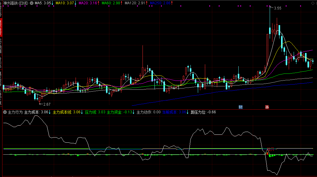Click the red 拉升 signal marker

[x=270, y=149]
